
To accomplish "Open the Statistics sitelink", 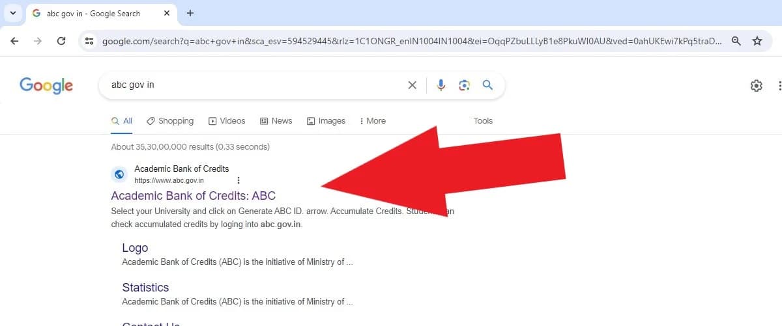I will tap(145, 288).
